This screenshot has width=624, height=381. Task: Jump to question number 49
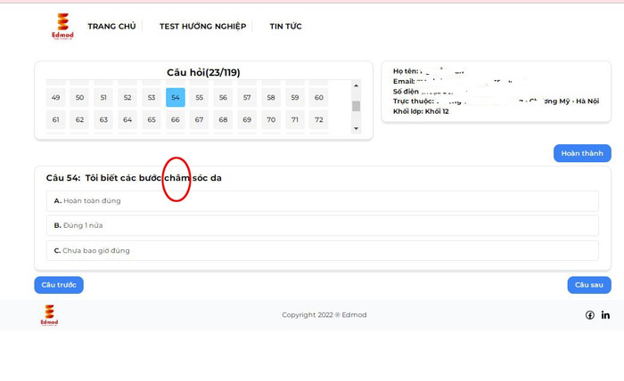coord(56,98)
